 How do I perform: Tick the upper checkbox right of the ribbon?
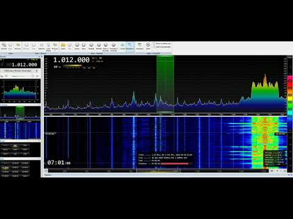click(x=154, y=43)
